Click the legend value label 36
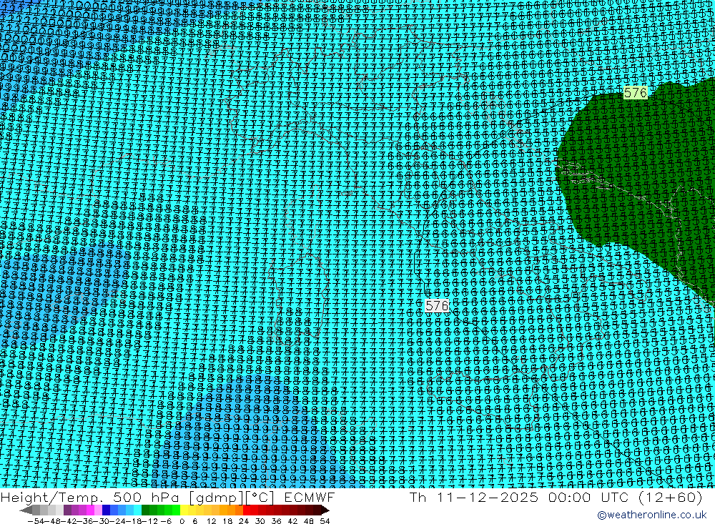Screen dimensions: 715x524 [276, 521]
